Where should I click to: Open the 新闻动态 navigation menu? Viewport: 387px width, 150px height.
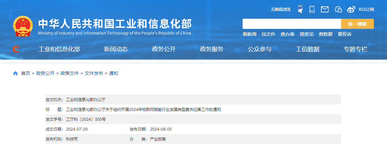tap(116, 49)
